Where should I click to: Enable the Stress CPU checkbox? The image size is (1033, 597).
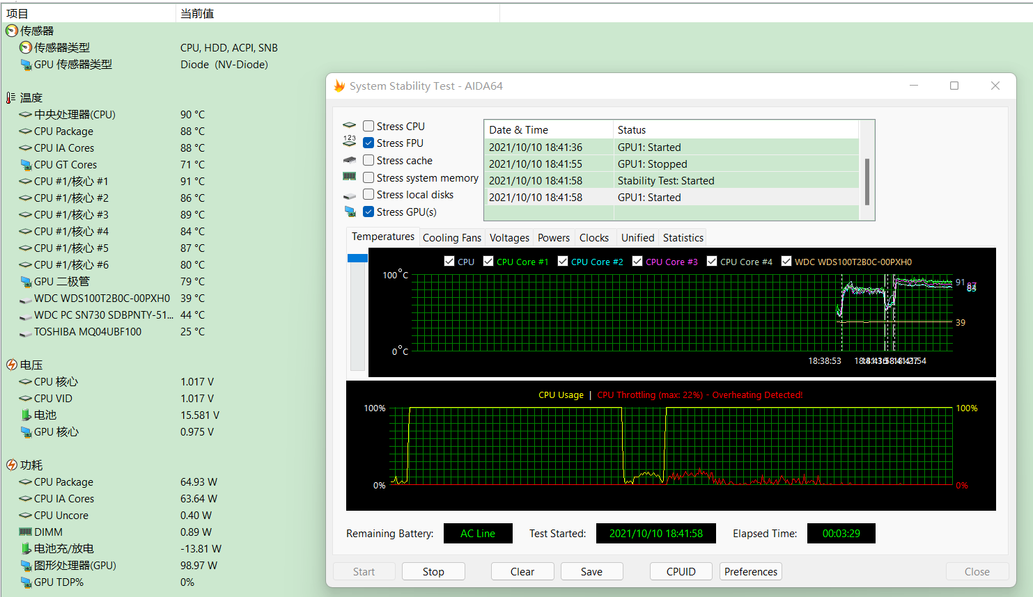click(x=368, y=126)
